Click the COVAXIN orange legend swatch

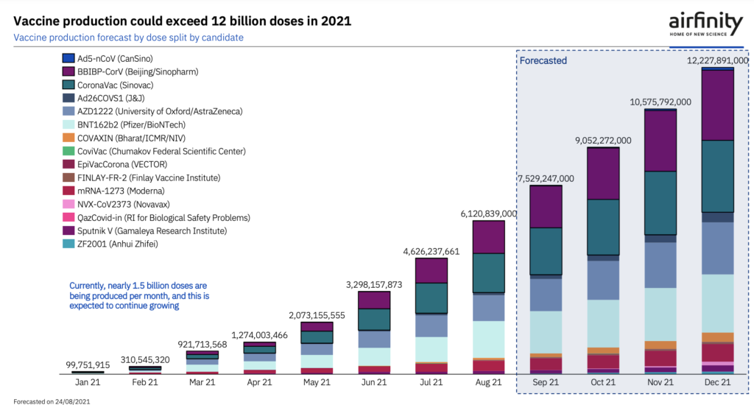pos(68,138)
